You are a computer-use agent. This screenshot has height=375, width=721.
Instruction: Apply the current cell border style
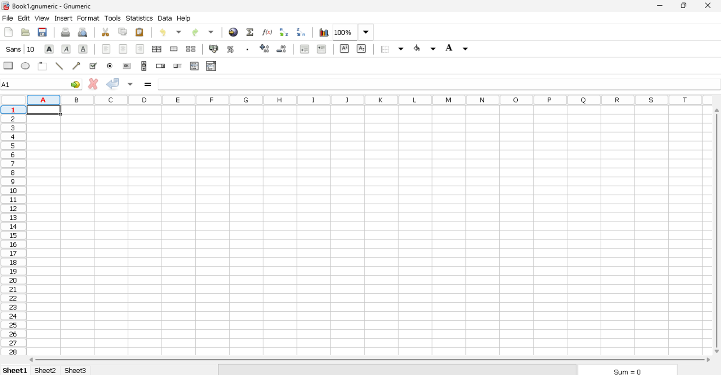click(x=385, y=49)
